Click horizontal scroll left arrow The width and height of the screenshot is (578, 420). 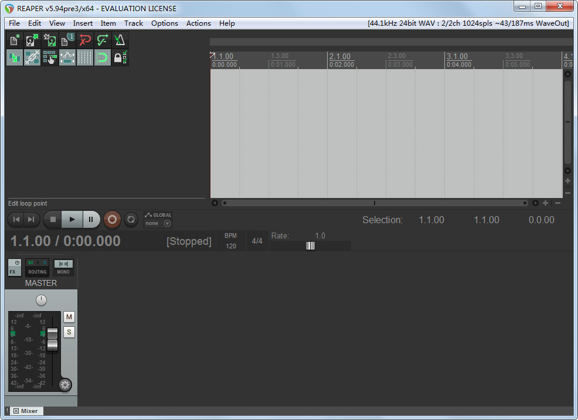[x=215, y=203]
